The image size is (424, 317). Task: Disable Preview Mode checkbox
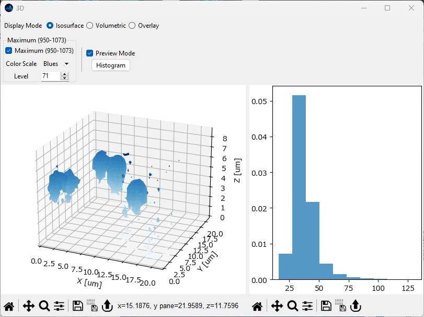click(x=90, y=53)
